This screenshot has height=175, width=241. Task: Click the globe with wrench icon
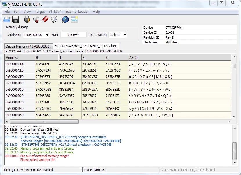(x=65, y=19)
